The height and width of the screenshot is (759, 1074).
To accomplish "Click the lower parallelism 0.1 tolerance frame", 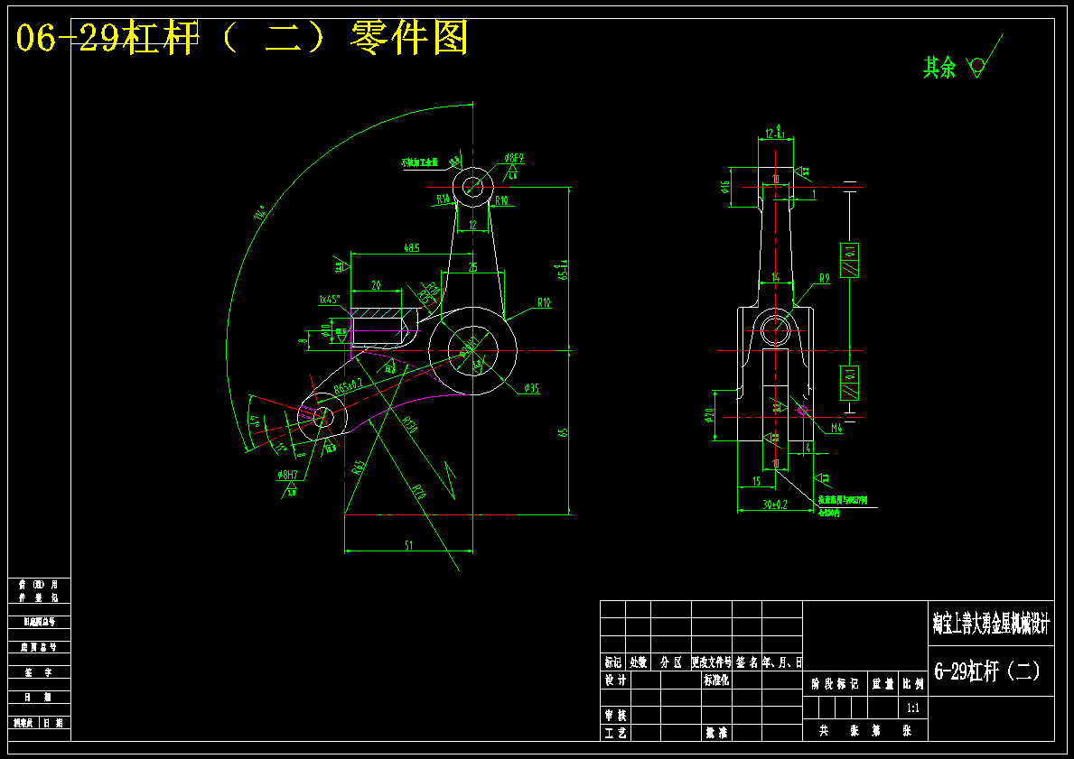I will pyautogui.click(x=849, y=383).
